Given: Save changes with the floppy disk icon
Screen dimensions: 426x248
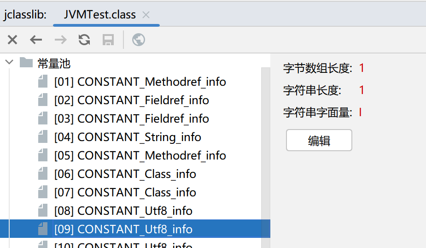Looking at the screenshot, I should (x=108, y=40).
